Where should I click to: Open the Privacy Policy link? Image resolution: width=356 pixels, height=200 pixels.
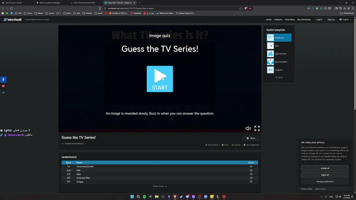306,189
